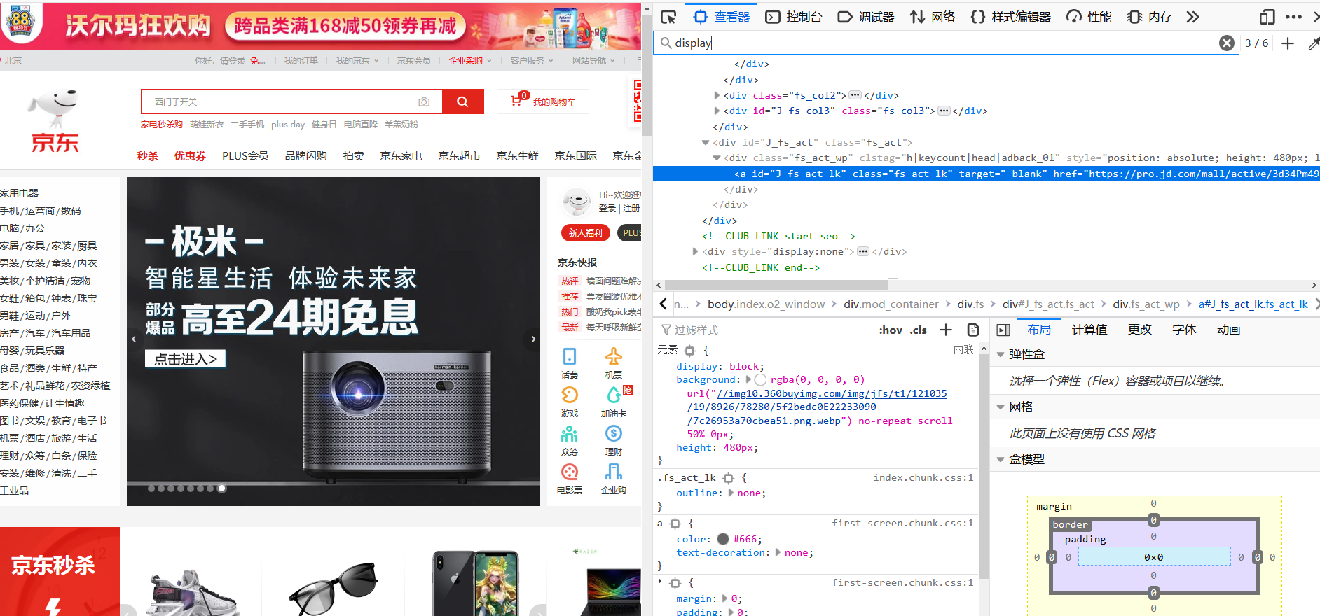
Task: Clear the display search in markup view
Action: [x=1227, y=43]
